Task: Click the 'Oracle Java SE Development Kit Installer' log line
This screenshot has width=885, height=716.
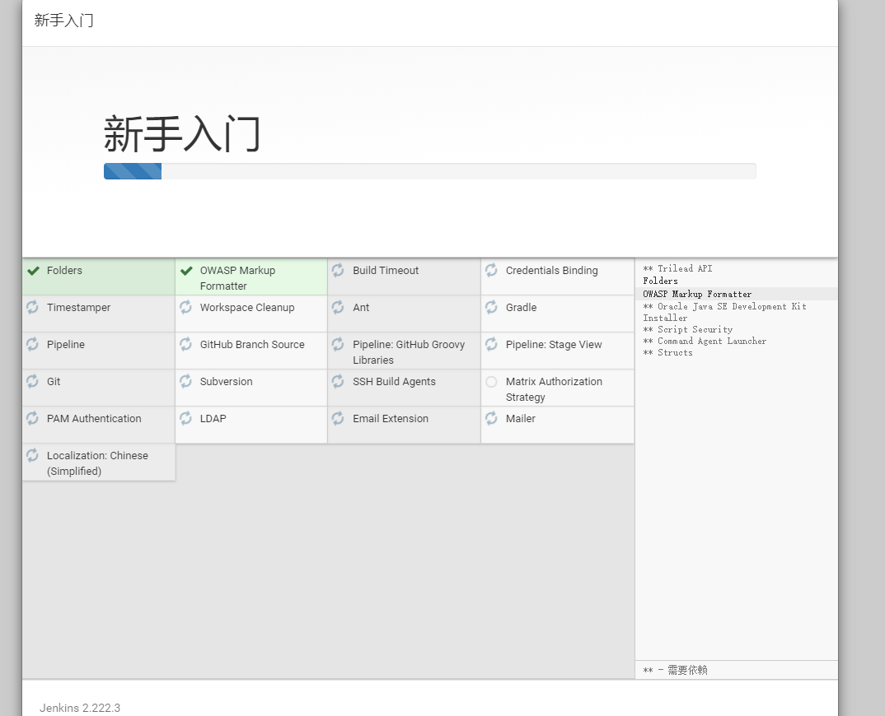Action: pyautogui.click(x=724, y=312)
